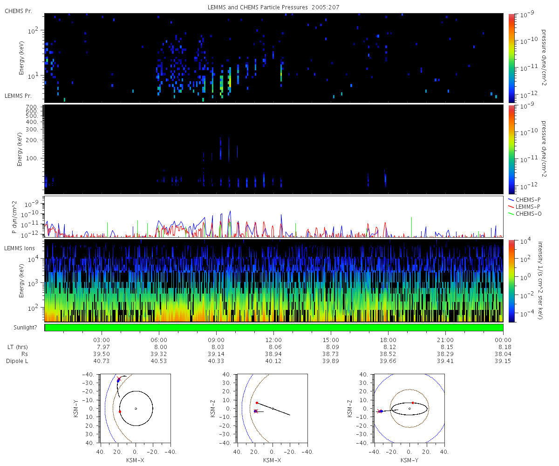Viewport: 559px width, 466px height.
Task: Click the LEMMS pressure color bar
Action: click(x=511, y=150)
